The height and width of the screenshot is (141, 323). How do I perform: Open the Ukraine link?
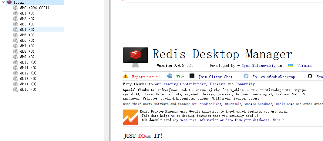305,66
